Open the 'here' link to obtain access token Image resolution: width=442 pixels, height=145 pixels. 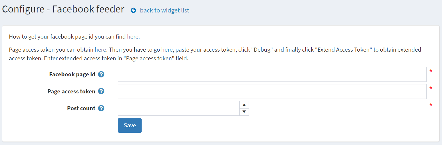point(100,50)
